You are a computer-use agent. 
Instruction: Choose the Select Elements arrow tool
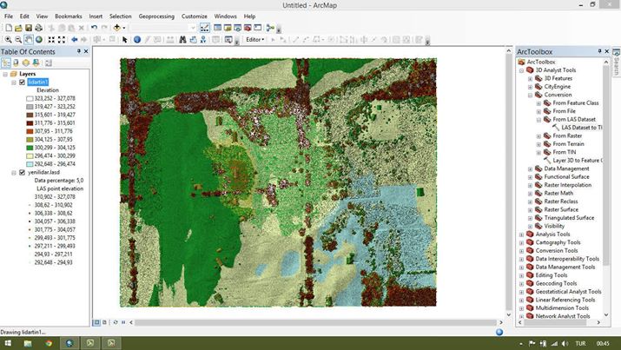pyautogui.click(x=125, y=40)
